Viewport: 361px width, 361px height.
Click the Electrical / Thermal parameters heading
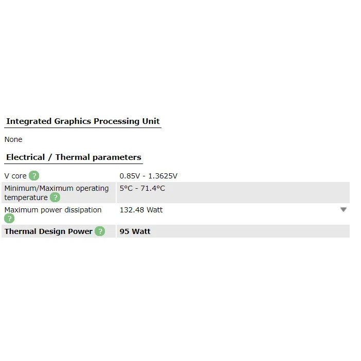(x=74, y=157)
